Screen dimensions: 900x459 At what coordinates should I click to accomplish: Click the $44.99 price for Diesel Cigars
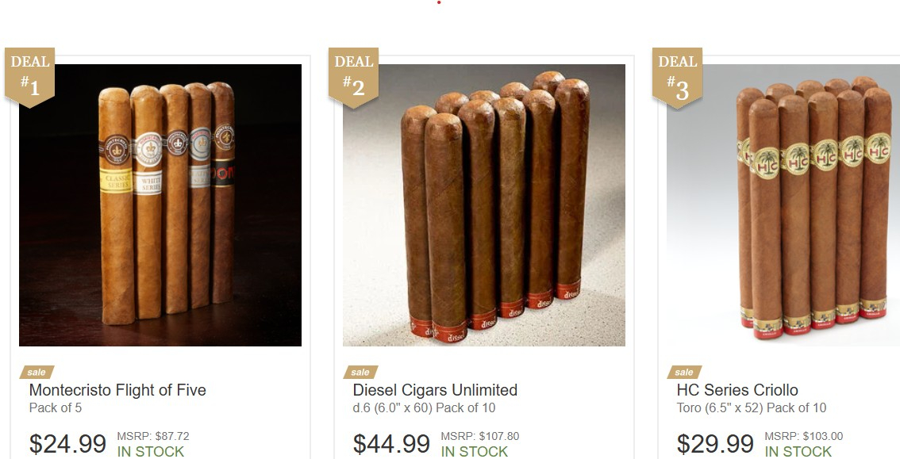click(x=391, y=444)
